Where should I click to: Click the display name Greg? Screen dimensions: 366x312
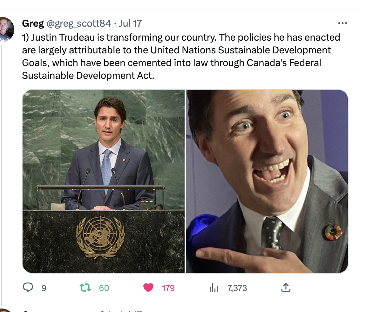click(33, 23)
